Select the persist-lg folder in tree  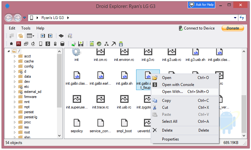click(31, 117)
